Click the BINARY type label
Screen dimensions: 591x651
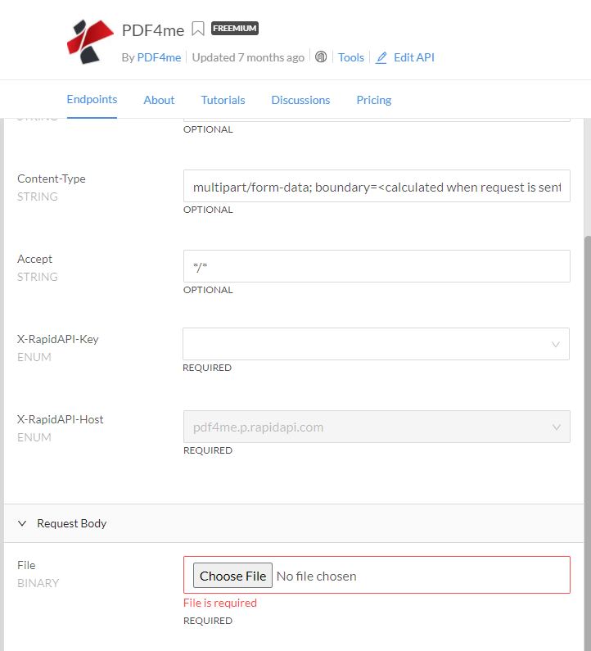click(x=38, y=583)
